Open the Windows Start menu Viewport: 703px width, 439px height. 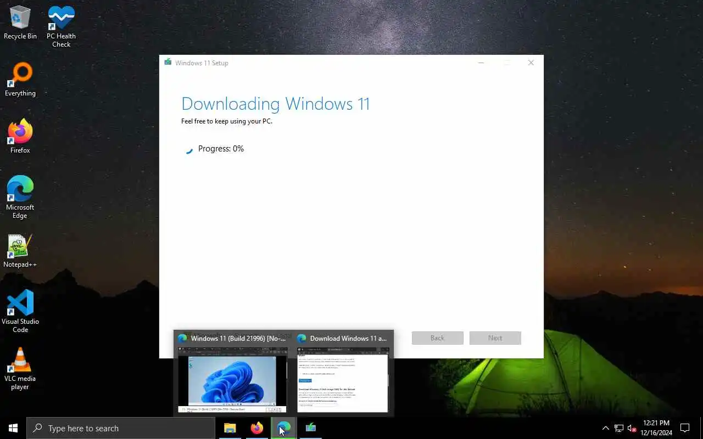[x=13, y=428]
